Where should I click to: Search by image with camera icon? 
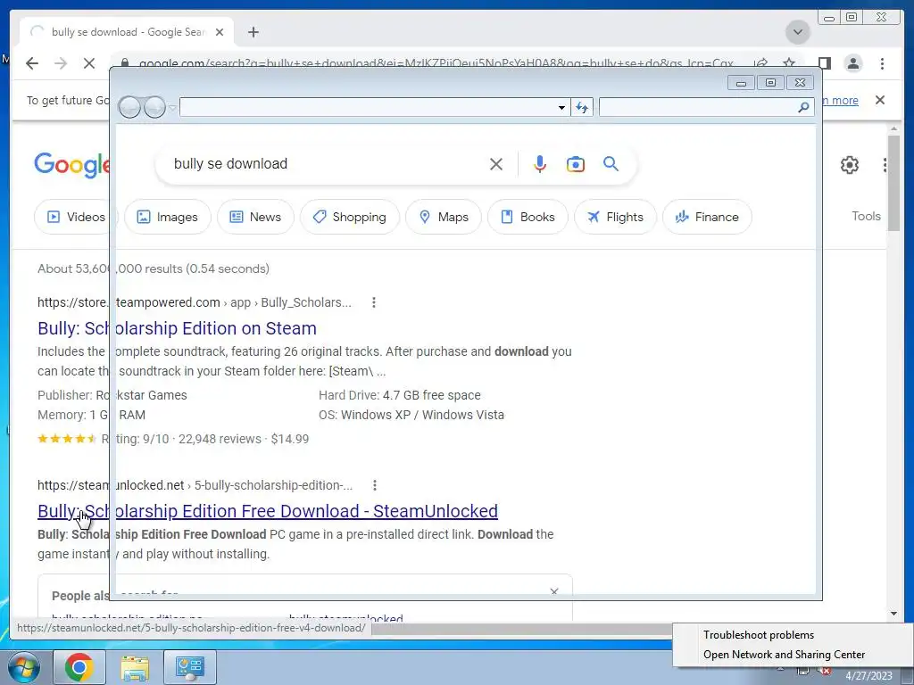point(576,164)
